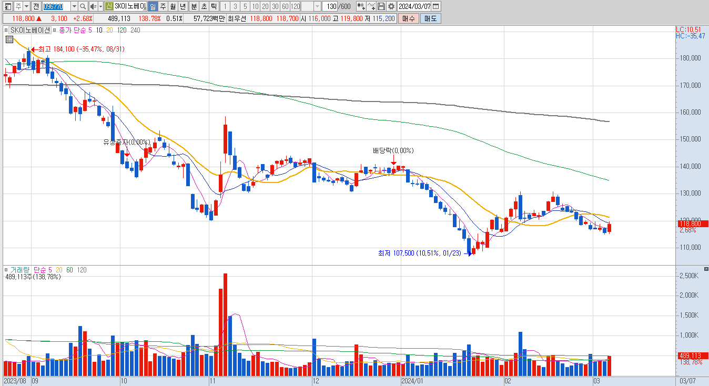Expand the stock code history dropdown
Screen dimensions: 709x386
coord(74,6)
